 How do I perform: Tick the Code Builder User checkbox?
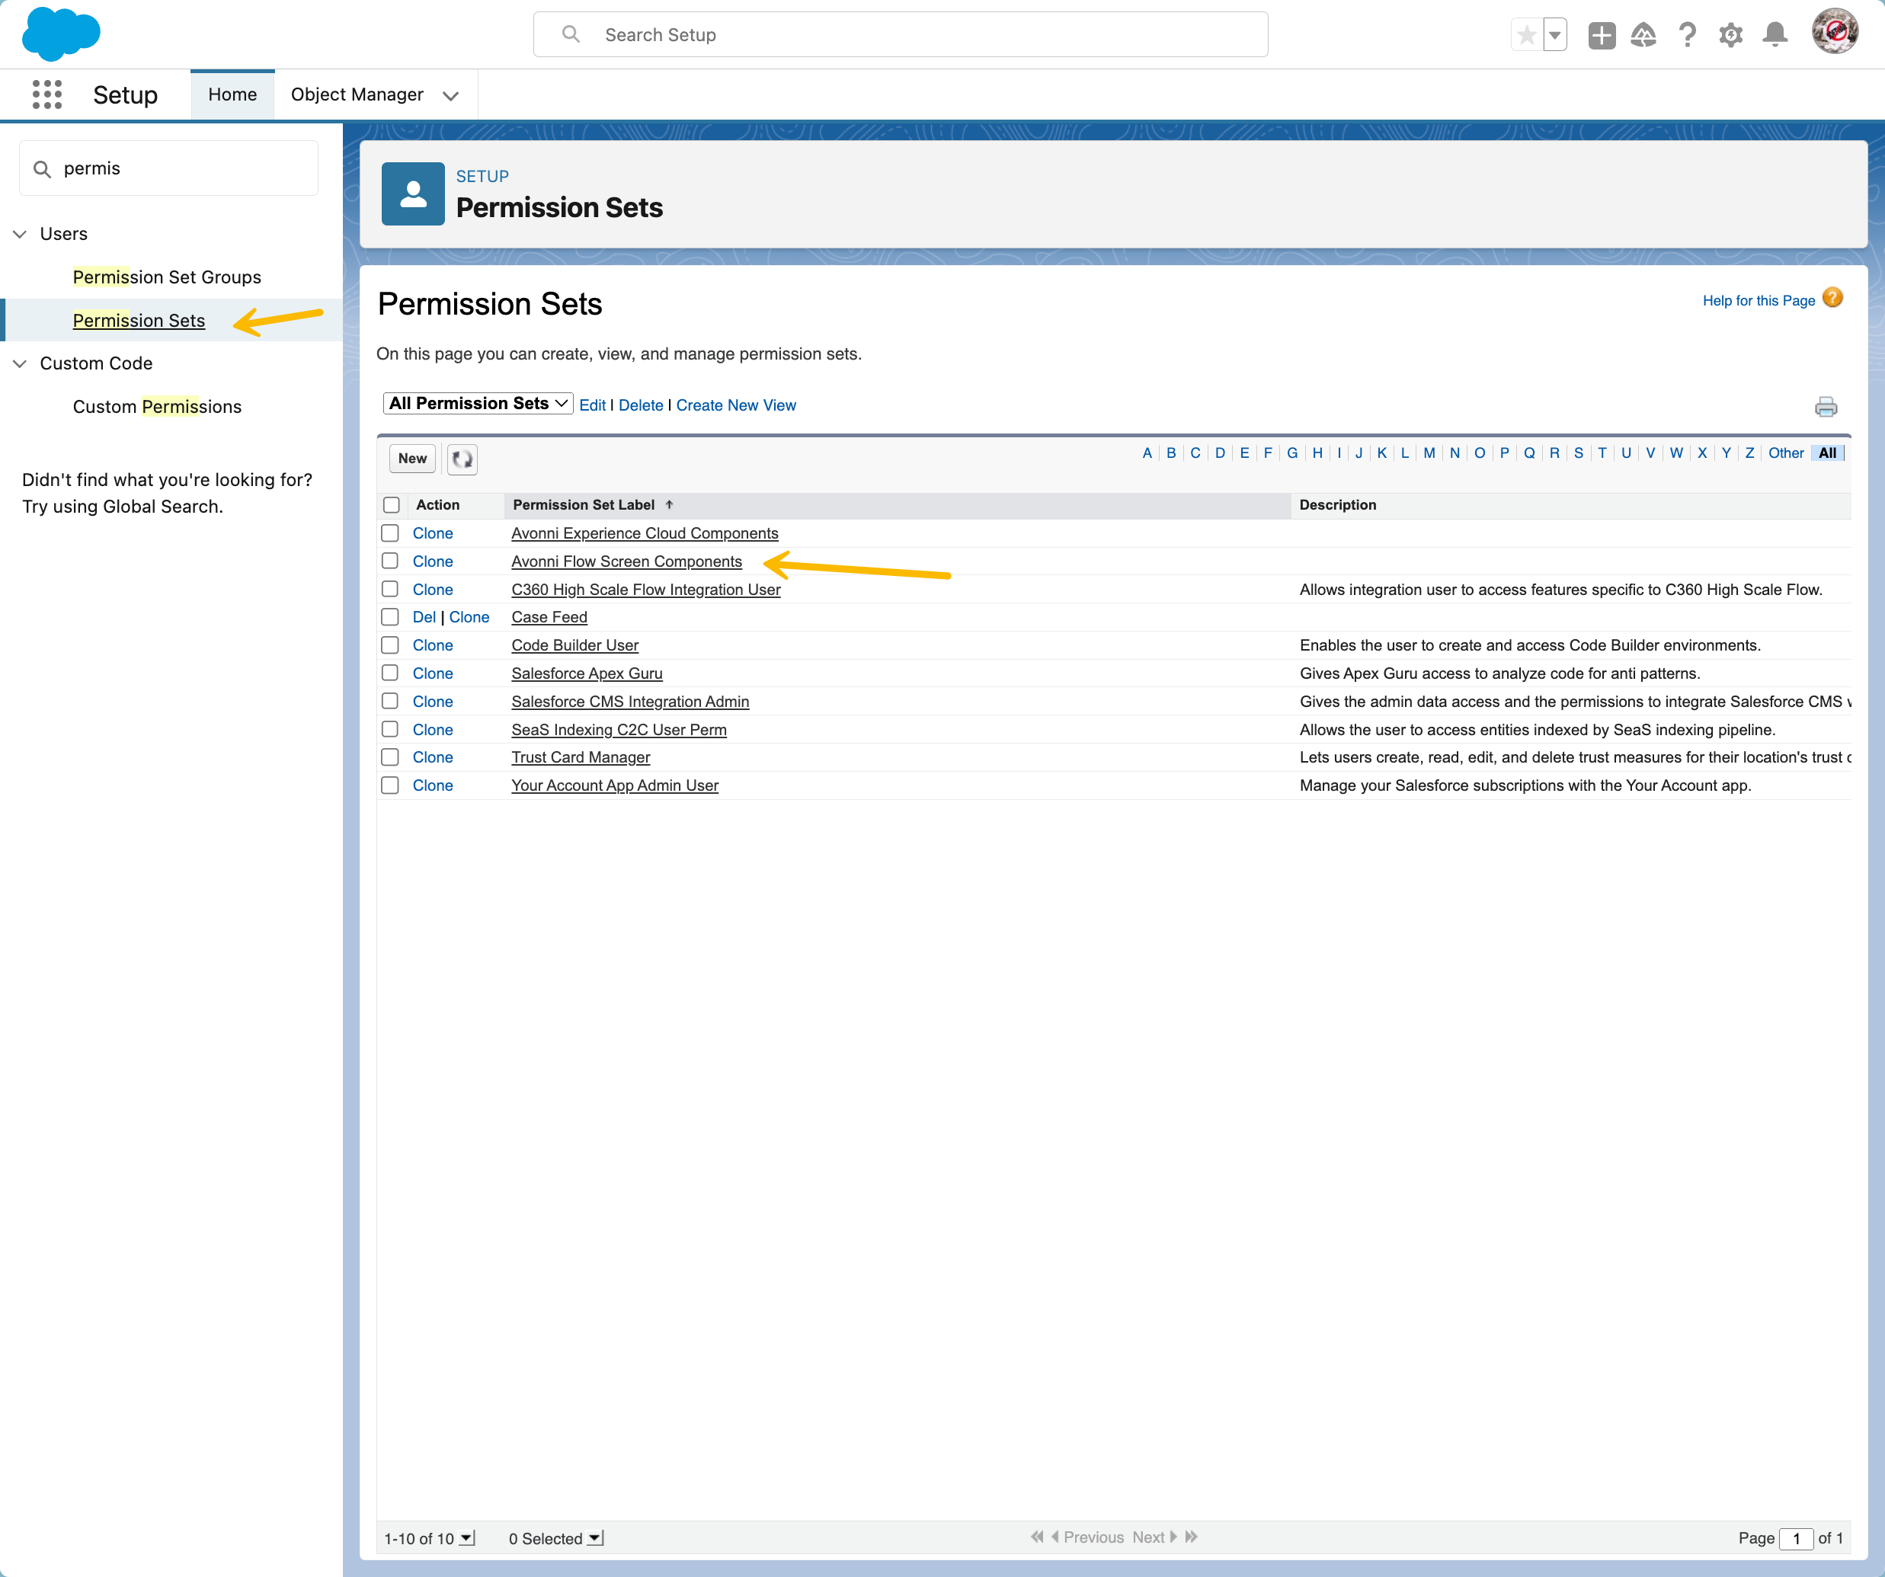389,645
